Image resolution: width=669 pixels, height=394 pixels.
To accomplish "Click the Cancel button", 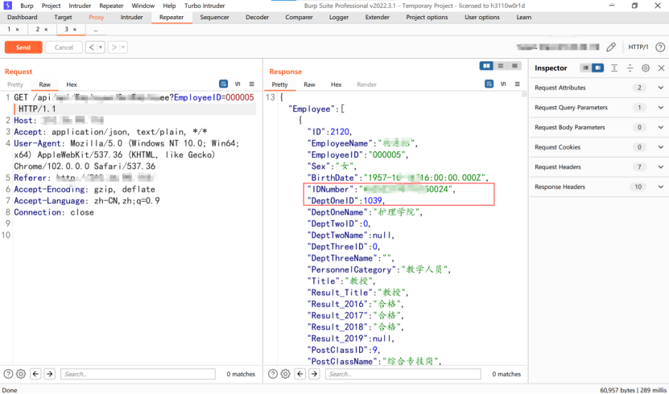I will [x=64, y=47].
